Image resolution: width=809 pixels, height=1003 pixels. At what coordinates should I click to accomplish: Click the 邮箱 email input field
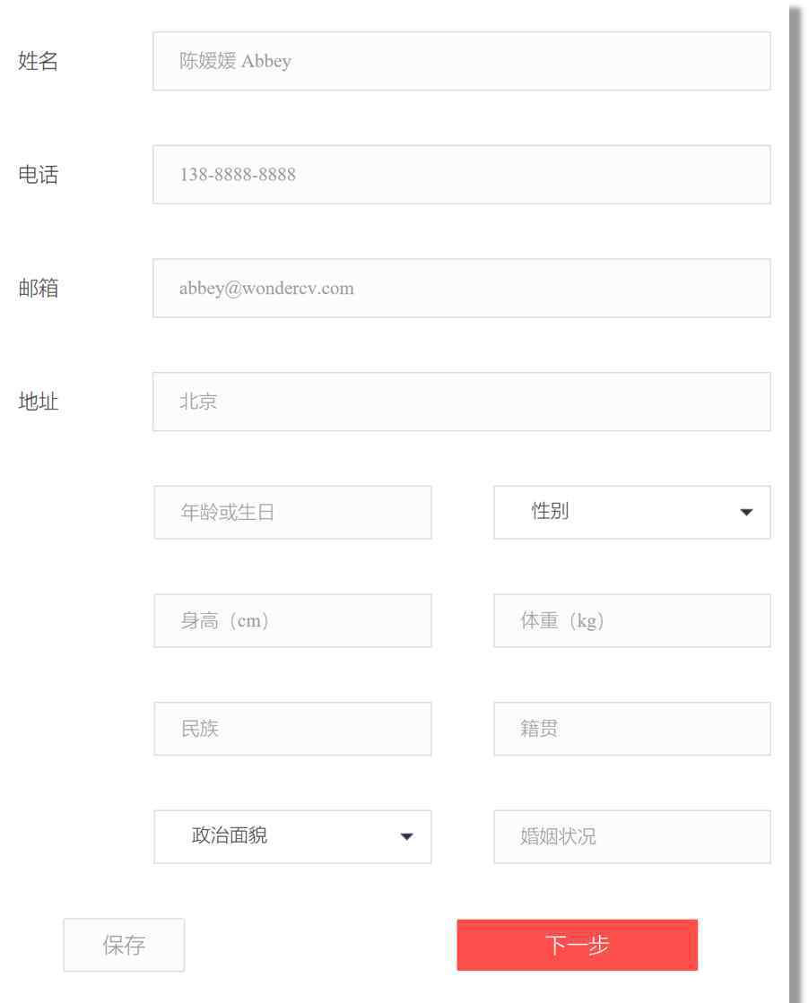click(462, 288)
